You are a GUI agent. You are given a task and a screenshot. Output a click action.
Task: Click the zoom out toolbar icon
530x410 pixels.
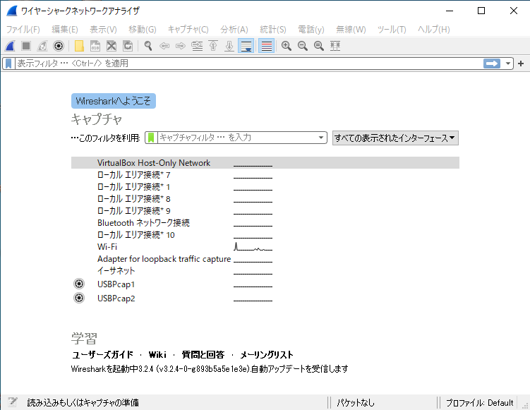tap(302, 46)
